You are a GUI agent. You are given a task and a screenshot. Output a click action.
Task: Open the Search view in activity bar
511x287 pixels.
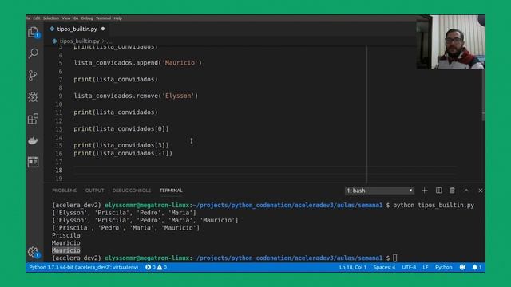pyautogui.click(x=34, y=53)
